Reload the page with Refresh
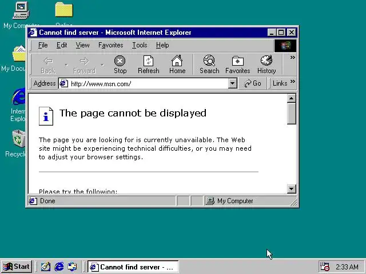This screenshot has width=366, height=274. (149, 65)
